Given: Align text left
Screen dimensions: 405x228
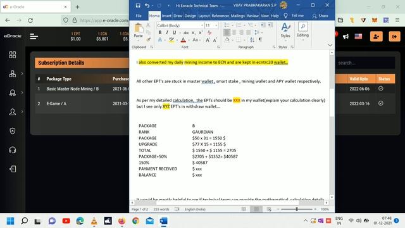Looking at the screenshot, I should click(227, 32).
